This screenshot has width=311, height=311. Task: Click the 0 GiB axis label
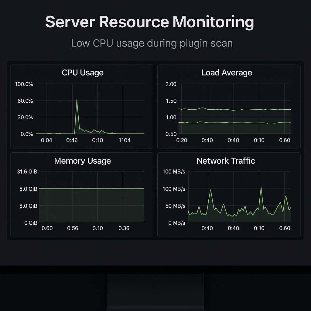click(31, 223)
